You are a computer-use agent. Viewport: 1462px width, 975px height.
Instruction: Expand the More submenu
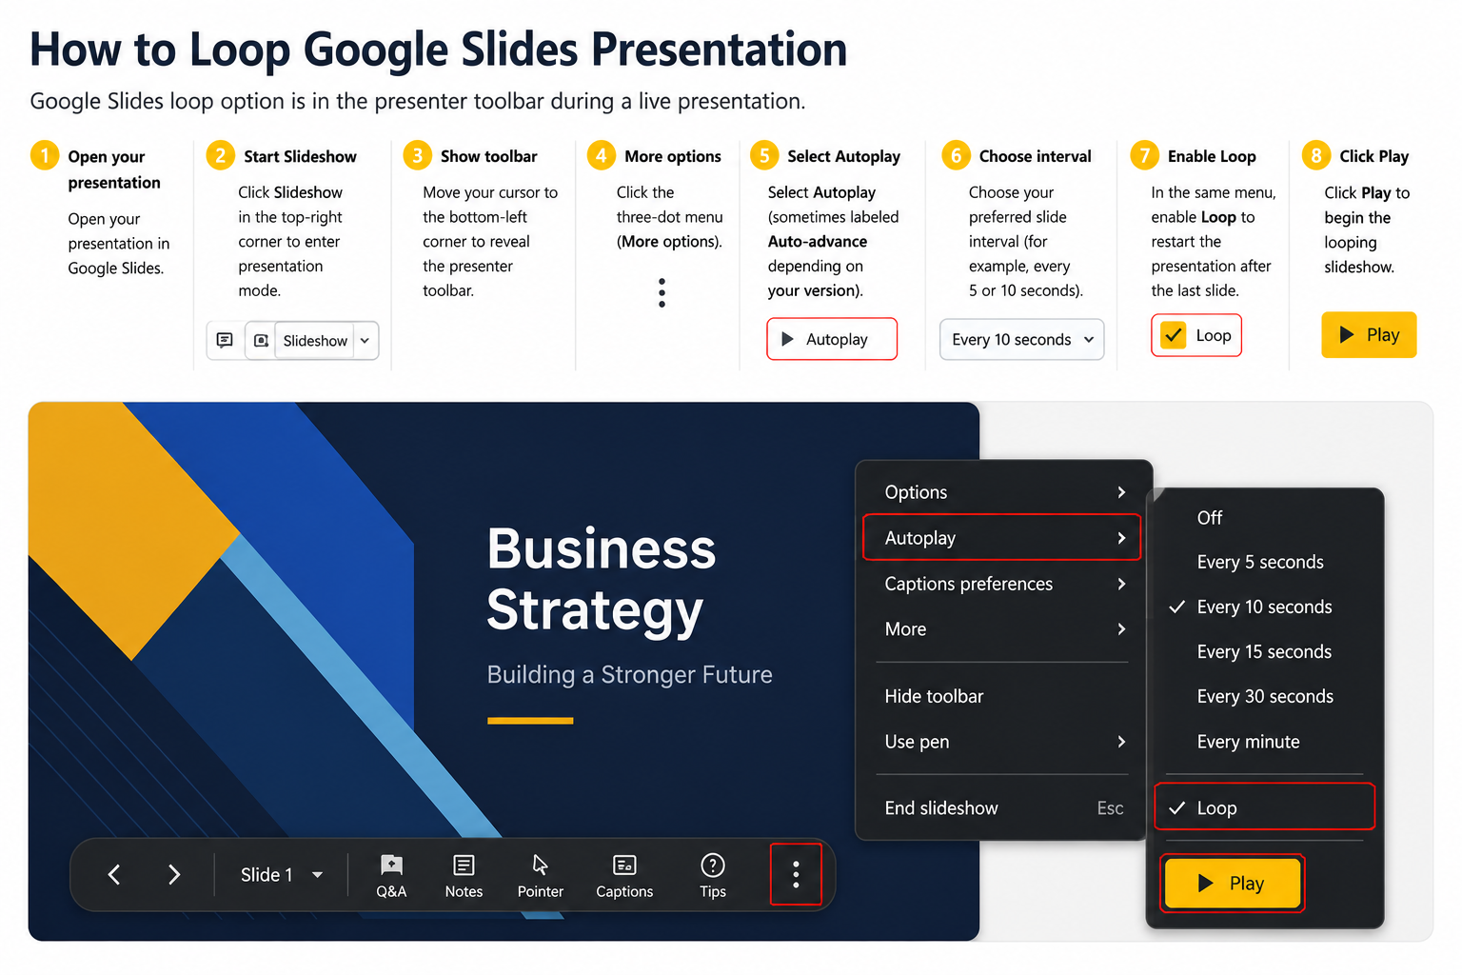point(1004,629)
